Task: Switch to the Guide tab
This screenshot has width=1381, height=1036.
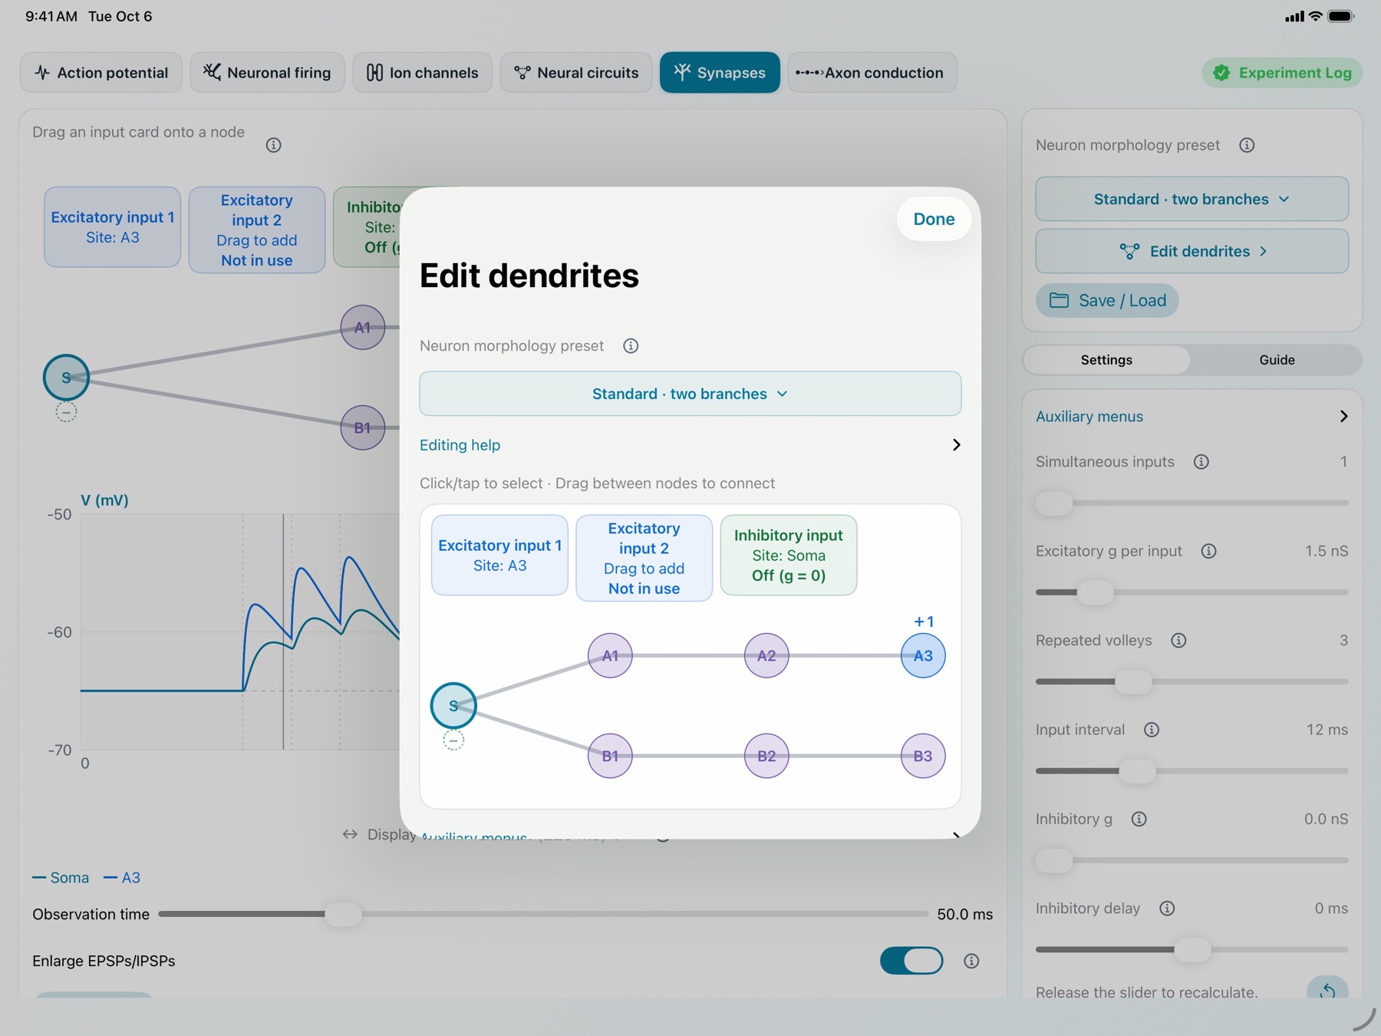Action: pos(1277,360)
